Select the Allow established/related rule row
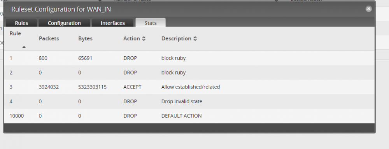The width and height of the screenshot is (389, 149). (189, 87)
